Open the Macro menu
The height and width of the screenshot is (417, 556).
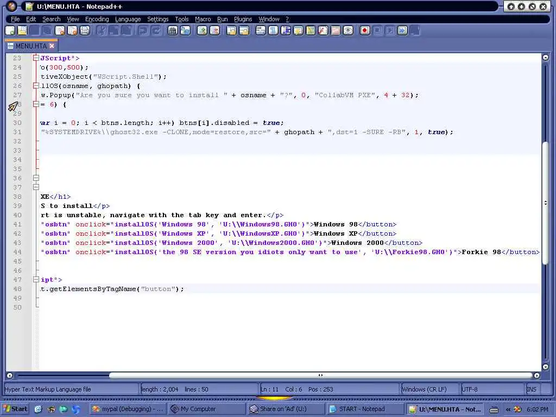pos(203,19)
